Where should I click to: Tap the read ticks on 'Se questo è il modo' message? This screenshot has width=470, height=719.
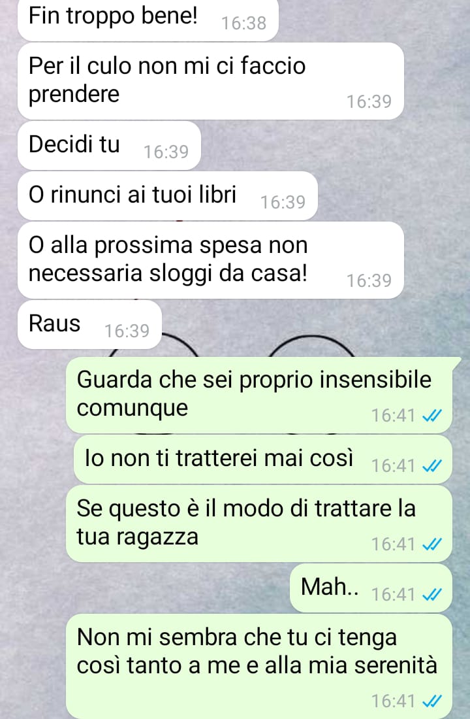[x=431, y=544]
